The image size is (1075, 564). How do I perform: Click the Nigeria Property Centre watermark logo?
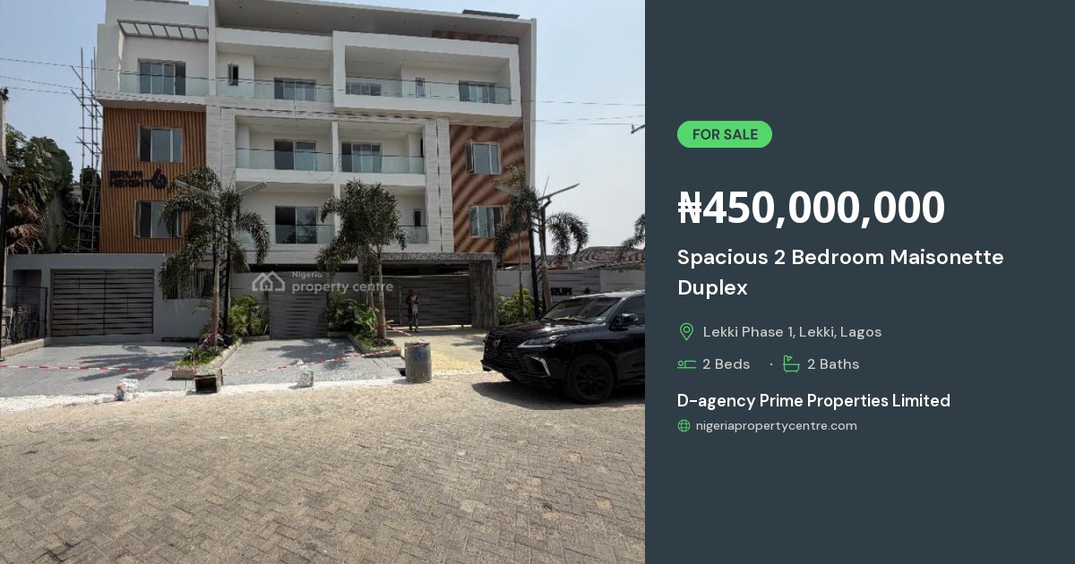(322, 282)
